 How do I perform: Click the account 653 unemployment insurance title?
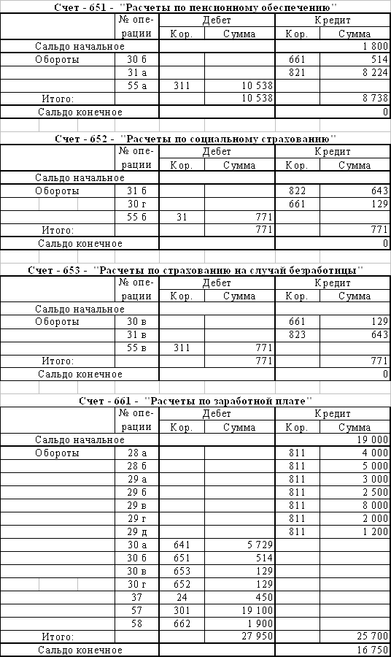pos(195,270)
